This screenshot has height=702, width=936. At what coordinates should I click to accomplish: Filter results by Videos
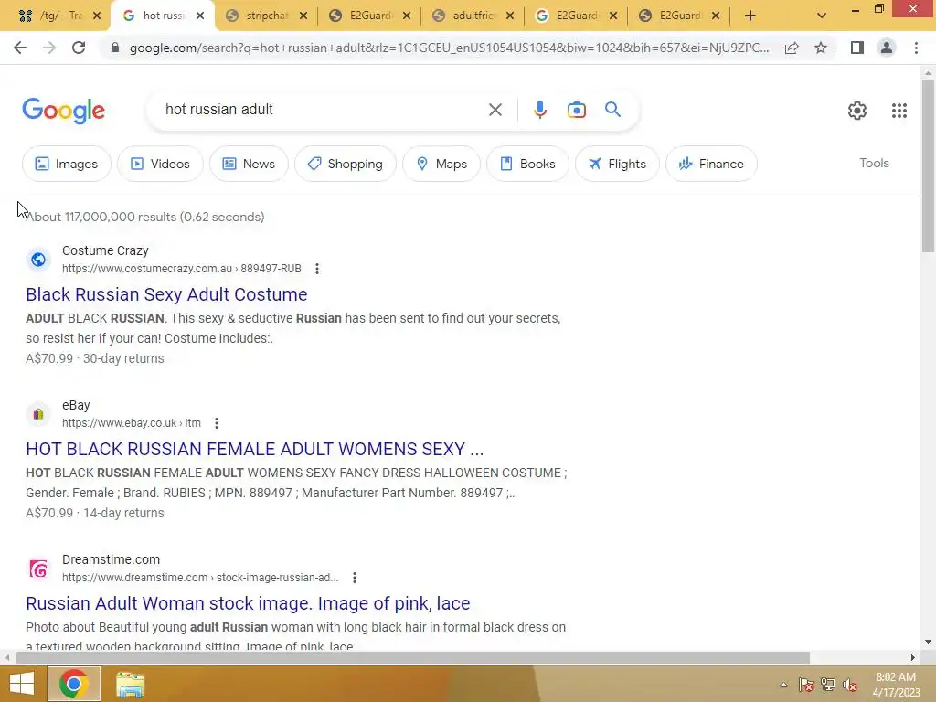(160, 164)
